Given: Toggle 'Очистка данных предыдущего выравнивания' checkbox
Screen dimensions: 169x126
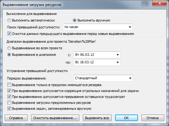Looking at the screenshot, I should [x=9, y=34].
